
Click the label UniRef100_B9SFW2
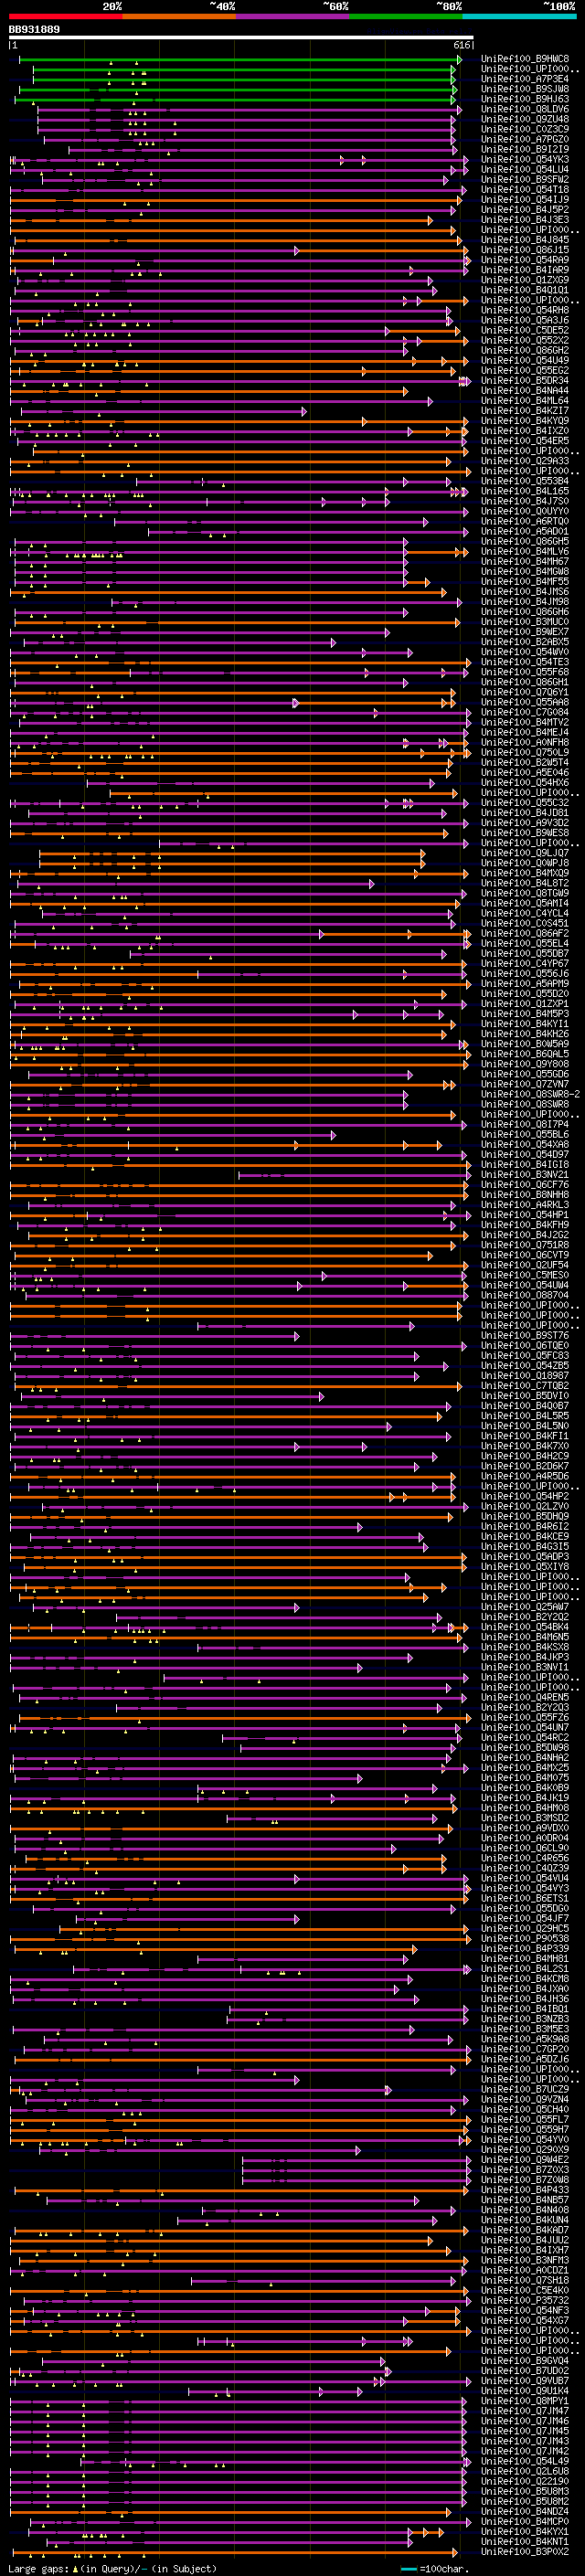[x=525, y=180]
